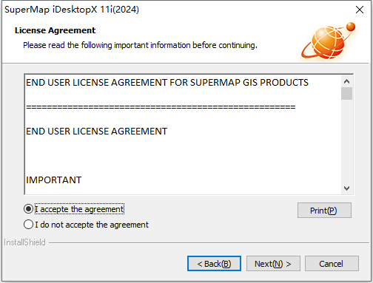Click inside the license agreement text box
This screenshot has width=373, height=283.
183,134
